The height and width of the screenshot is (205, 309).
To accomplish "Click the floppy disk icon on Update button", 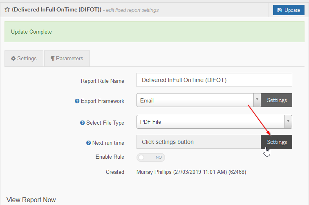I will point(280,10).
